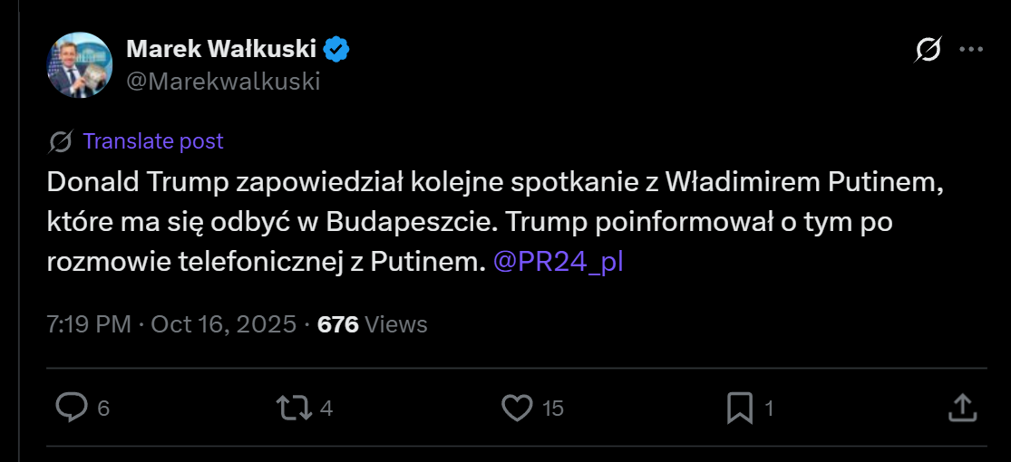Click the reply speech bubble icon
Image resolution: width=1011 pixels, height=462 pixels.
[x=71, y=408]
